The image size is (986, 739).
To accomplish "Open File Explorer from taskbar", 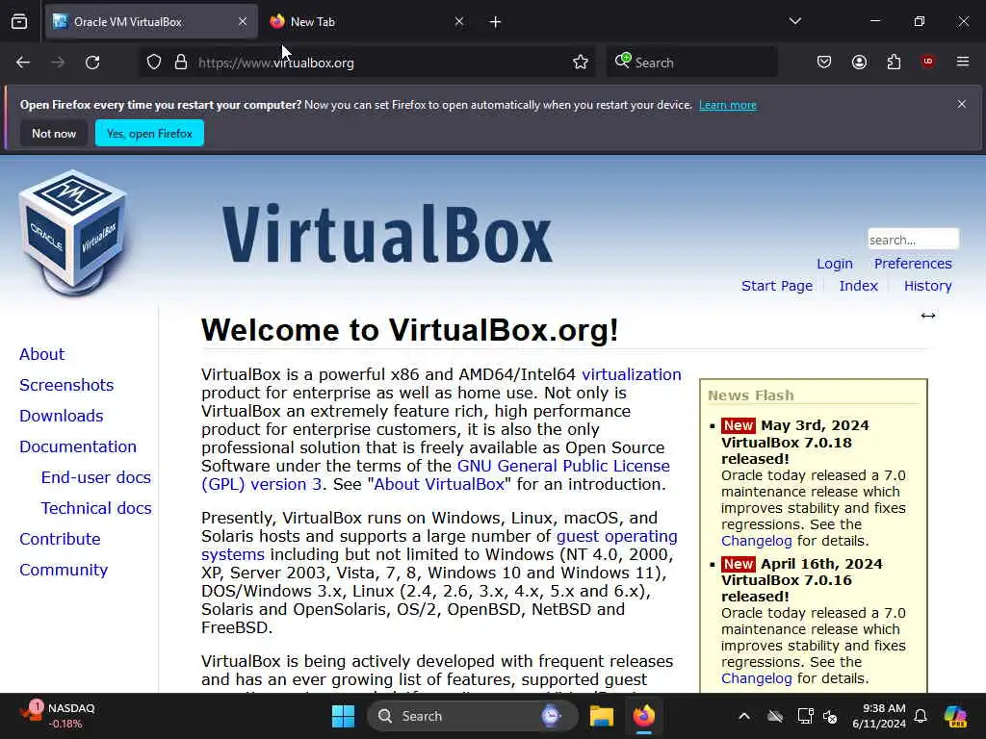I will click(601, 716).
